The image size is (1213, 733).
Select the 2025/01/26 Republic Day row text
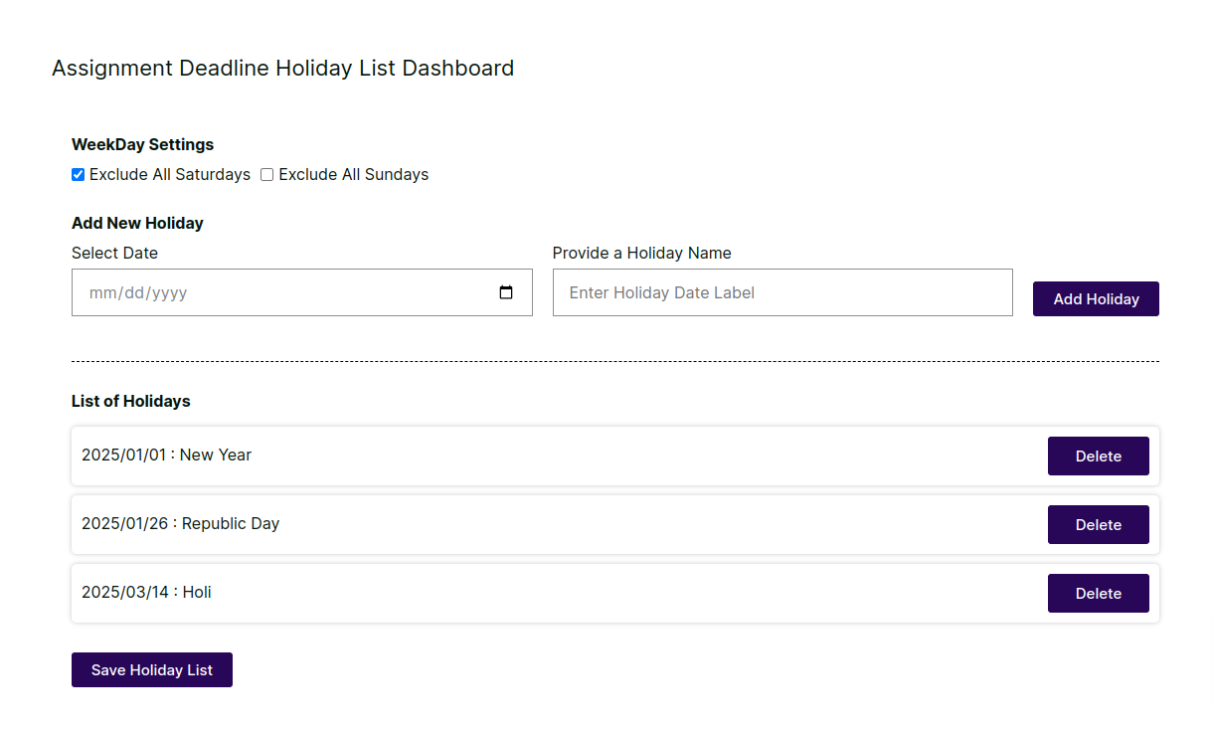(x=180, y=524)
